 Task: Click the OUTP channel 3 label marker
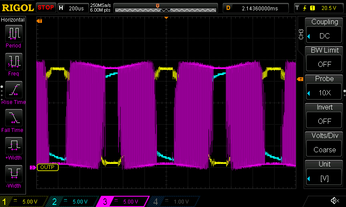coord(47,167)
